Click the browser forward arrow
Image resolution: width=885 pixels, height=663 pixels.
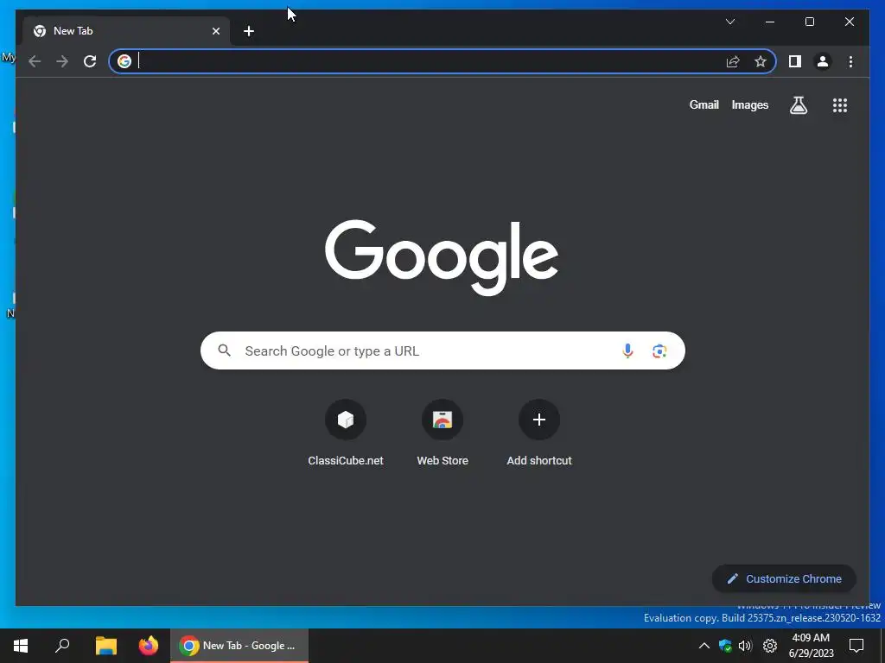tap(62, 61)
